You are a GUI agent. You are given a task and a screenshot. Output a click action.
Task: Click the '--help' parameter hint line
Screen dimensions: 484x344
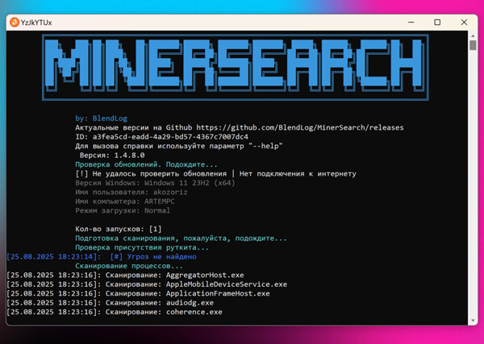click(179, 146)
